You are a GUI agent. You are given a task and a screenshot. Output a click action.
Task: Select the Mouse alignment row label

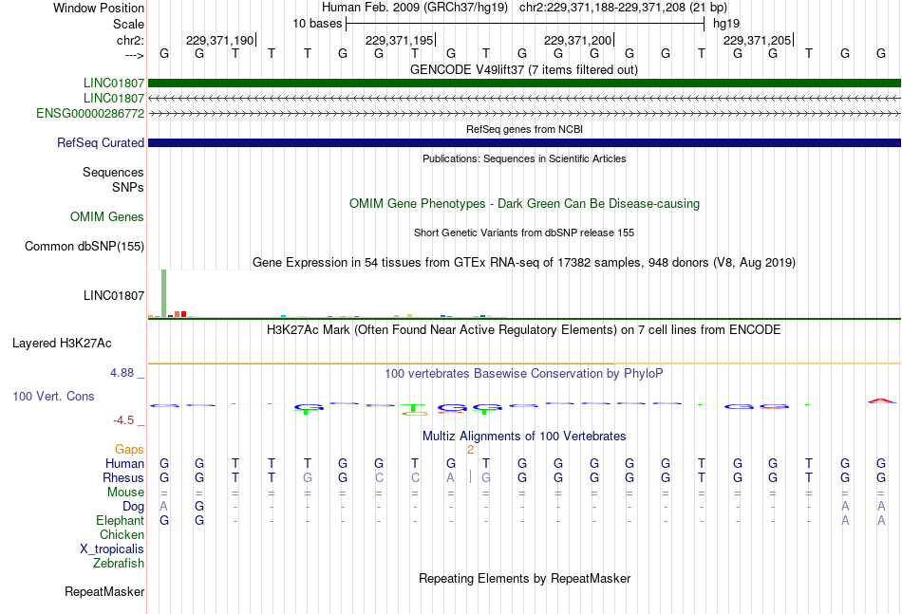[x=126, y=493]
